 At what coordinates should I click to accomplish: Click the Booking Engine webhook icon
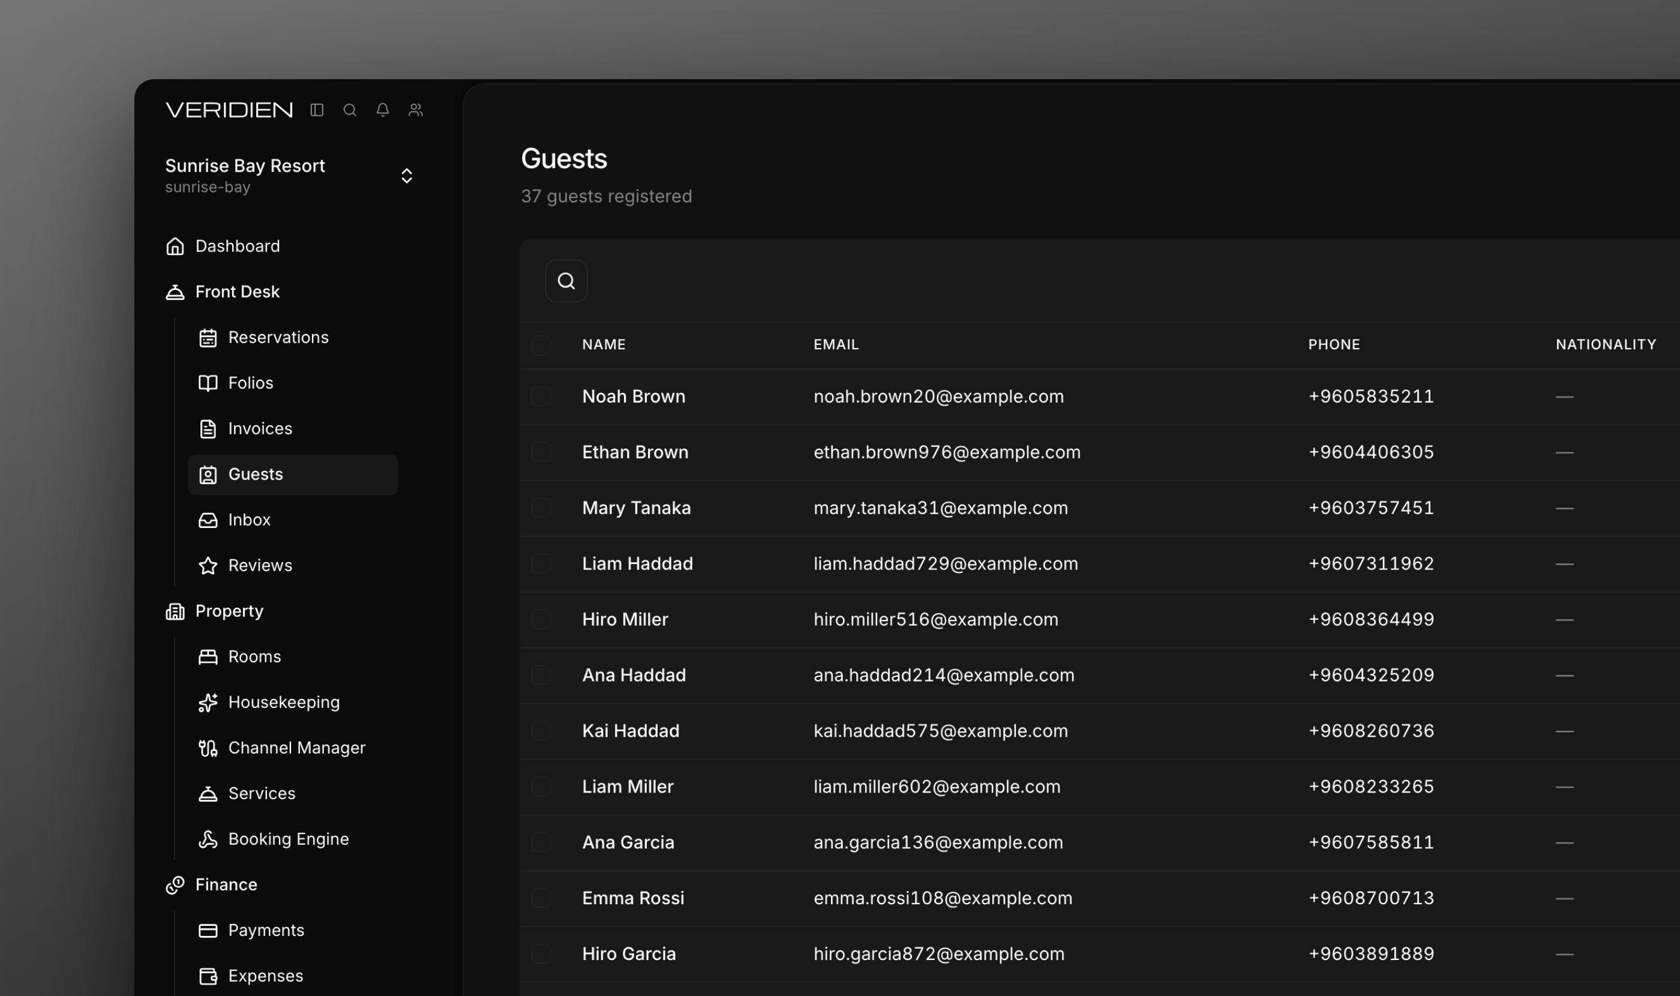pos(208,839)
